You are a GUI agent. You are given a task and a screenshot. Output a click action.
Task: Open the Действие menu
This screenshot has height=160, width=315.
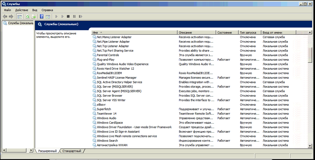point(21,10)
